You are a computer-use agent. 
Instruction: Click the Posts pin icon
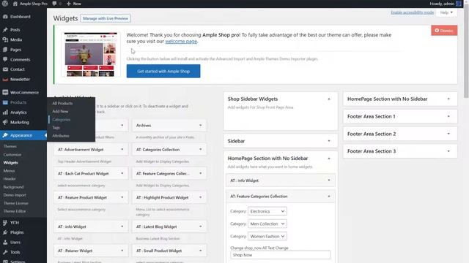click(x=5, y=30)
